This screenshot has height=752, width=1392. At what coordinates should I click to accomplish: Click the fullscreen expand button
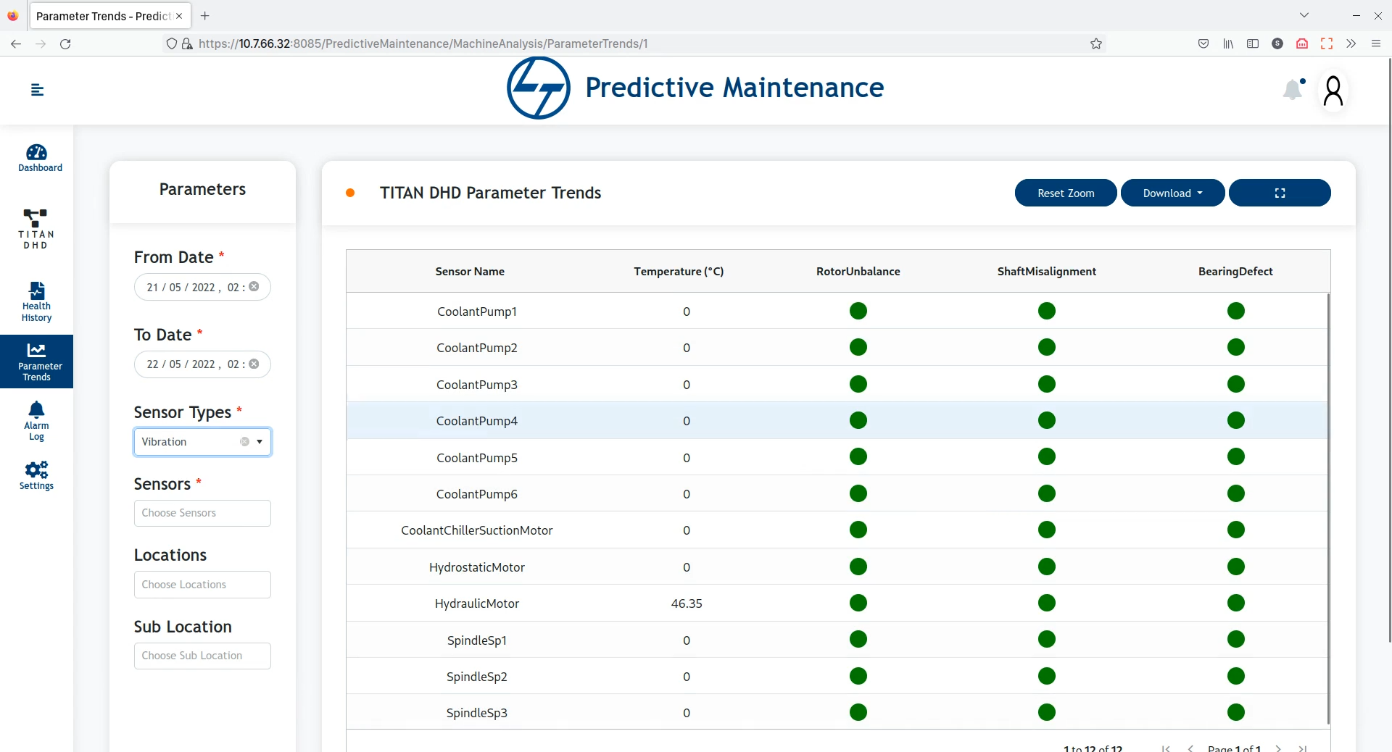pos(1280,193)
